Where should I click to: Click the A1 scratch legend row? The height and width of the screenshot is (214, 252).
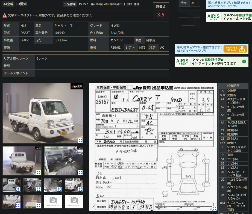233,101
